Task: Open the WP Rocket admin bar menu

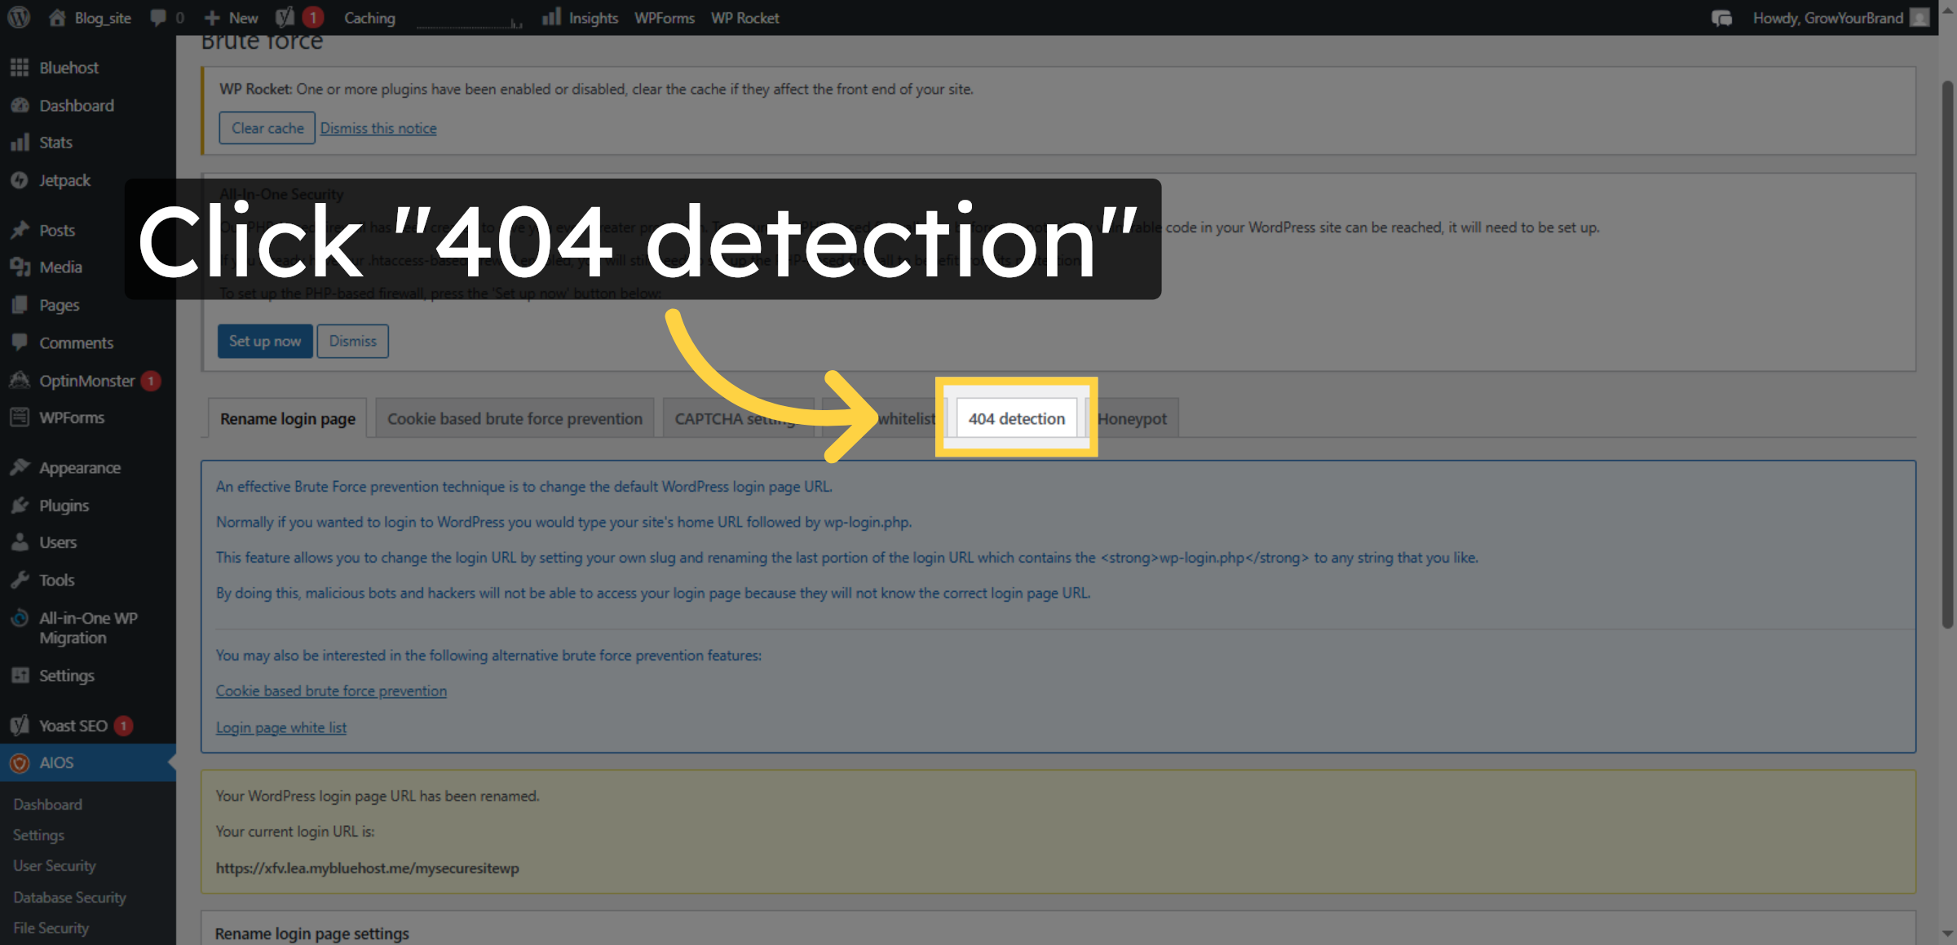Action: (x=744, y=17)
